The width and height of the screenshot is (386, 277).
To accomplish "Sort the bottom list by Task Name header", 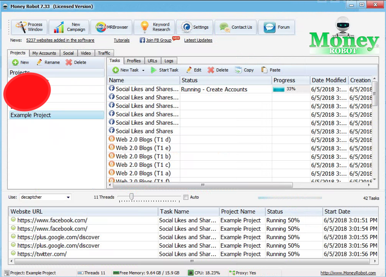I will pos(189,212).
